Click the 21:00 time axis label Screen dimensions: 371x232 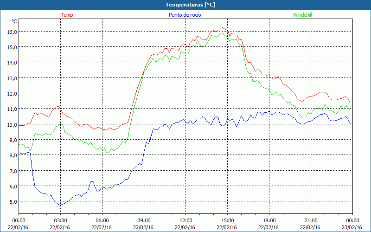311,221
